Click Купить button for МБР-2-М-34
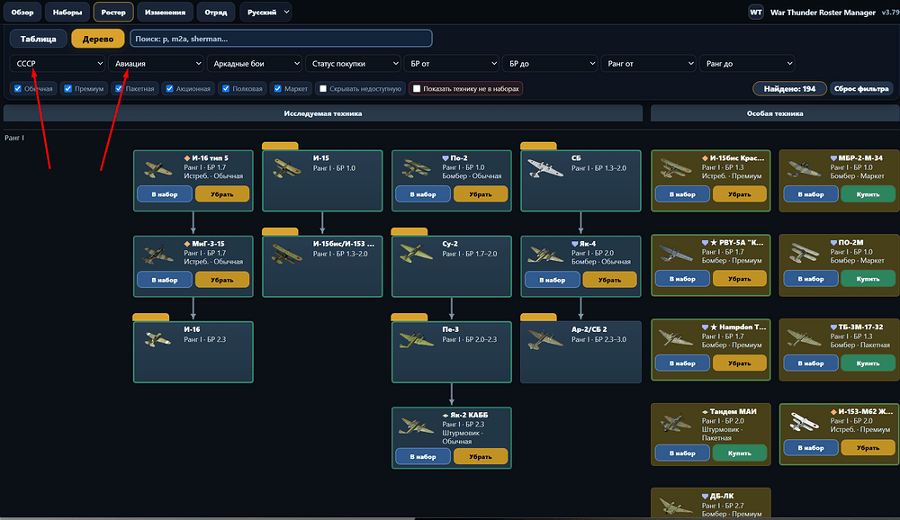The image size is (900, 520). pos(868,194)
